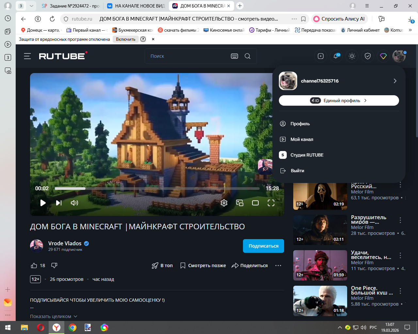Click the Vrode Vlados channel avatar

(x=37, y=246)
